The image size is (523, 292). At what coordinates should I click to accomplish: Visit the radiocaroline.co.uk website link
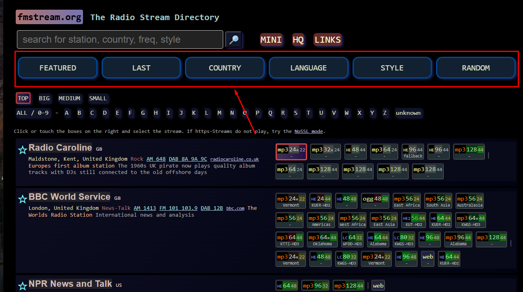pos(235,159)
